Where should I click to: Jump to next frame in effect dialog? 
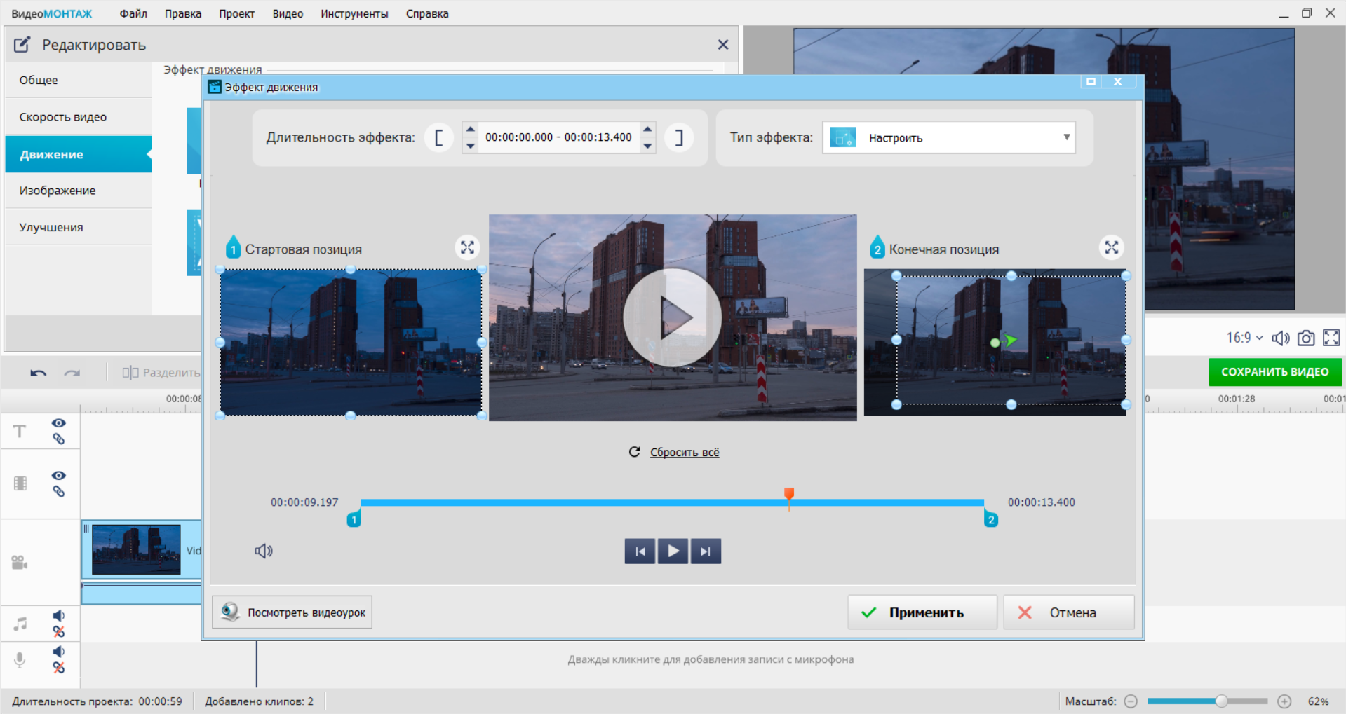[706, 551]
